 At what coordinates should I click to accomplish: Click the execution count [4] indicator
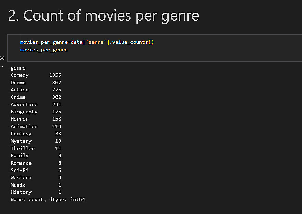coord(2,58)
